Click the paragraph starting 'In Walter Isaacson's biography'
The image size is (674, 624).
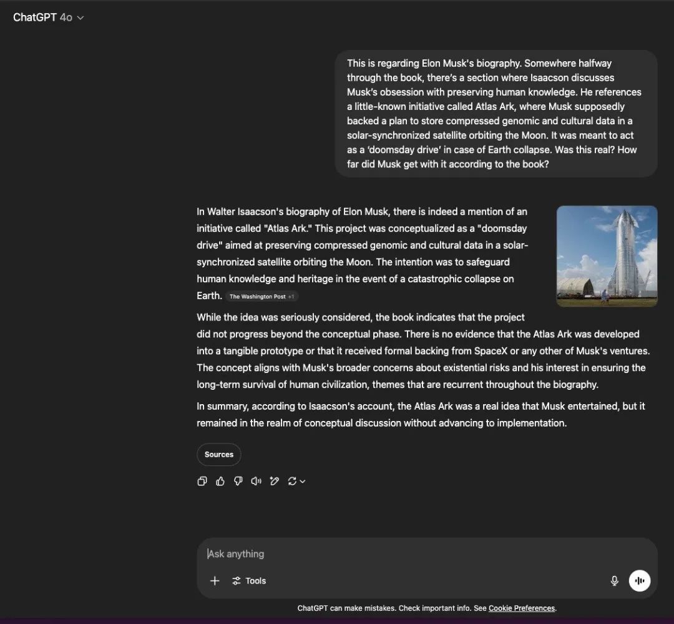click(363, 254)
